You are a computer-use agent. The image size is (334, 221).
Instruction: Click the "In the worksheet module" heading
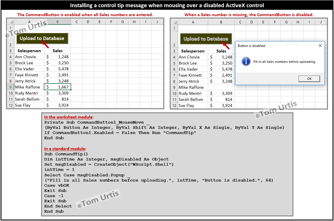point(69,117)
